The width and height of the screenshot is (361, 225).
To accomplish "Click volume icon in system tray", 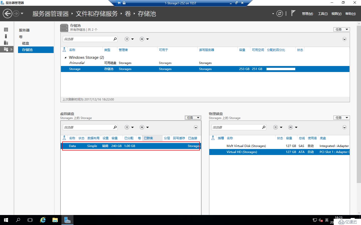I will (321, 220).
